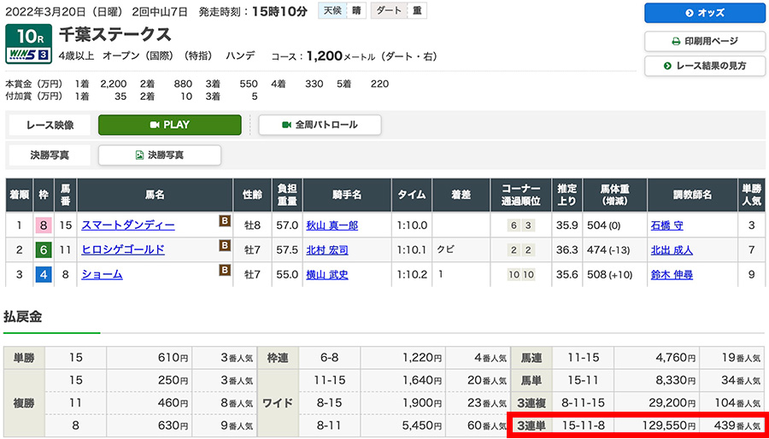769x439 pixels.
Task: Click the WIN5 race badge icon
Action: (x=30, y=56)
